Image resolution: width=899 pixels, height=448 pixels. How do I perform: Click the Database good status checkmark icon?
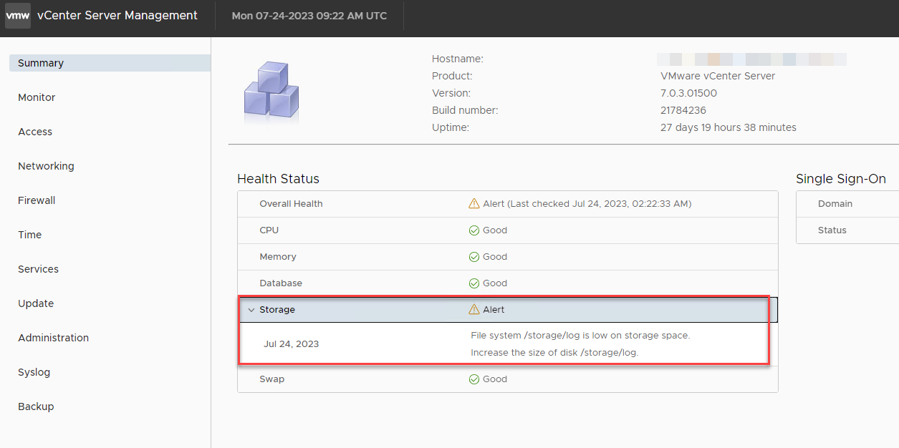(x=473, y=283)
